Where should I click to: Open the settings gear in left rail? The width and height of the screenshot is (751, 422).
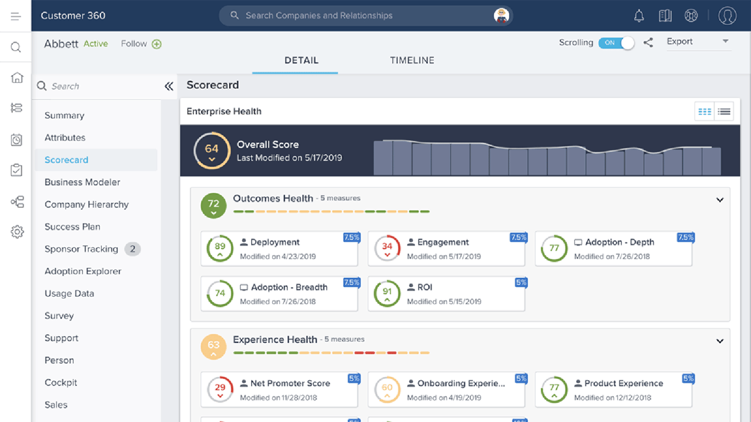click(x=17, y=232)
